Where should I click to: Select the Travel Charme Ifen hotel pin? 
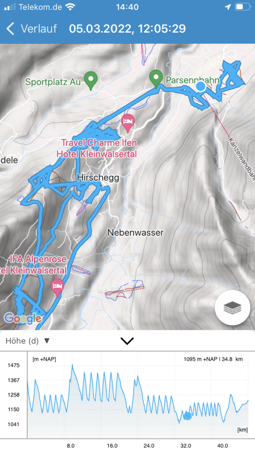[128, 123]
